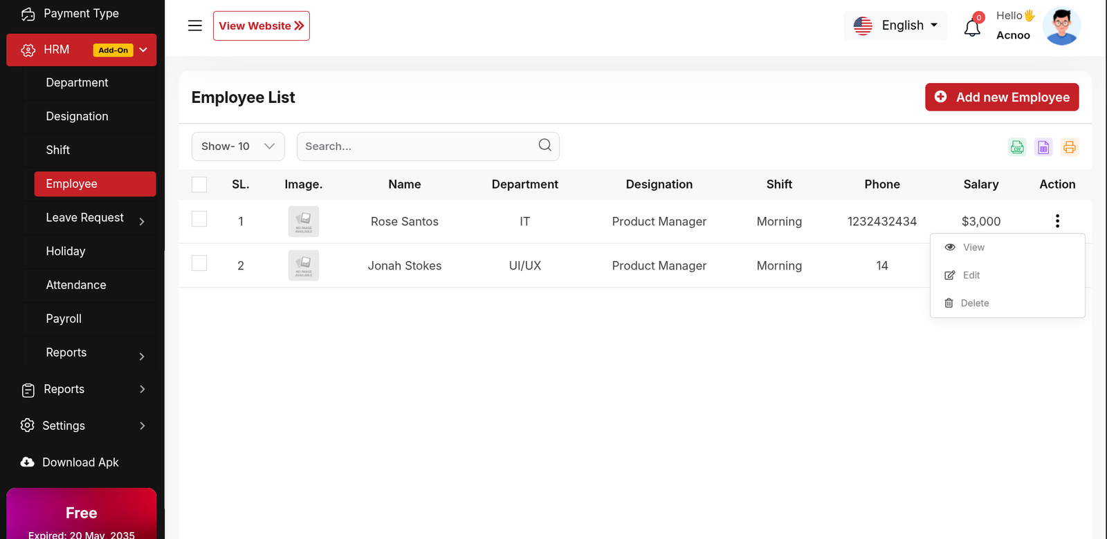
Task: Click the user profile avatar
Action: pos(1061,26)
